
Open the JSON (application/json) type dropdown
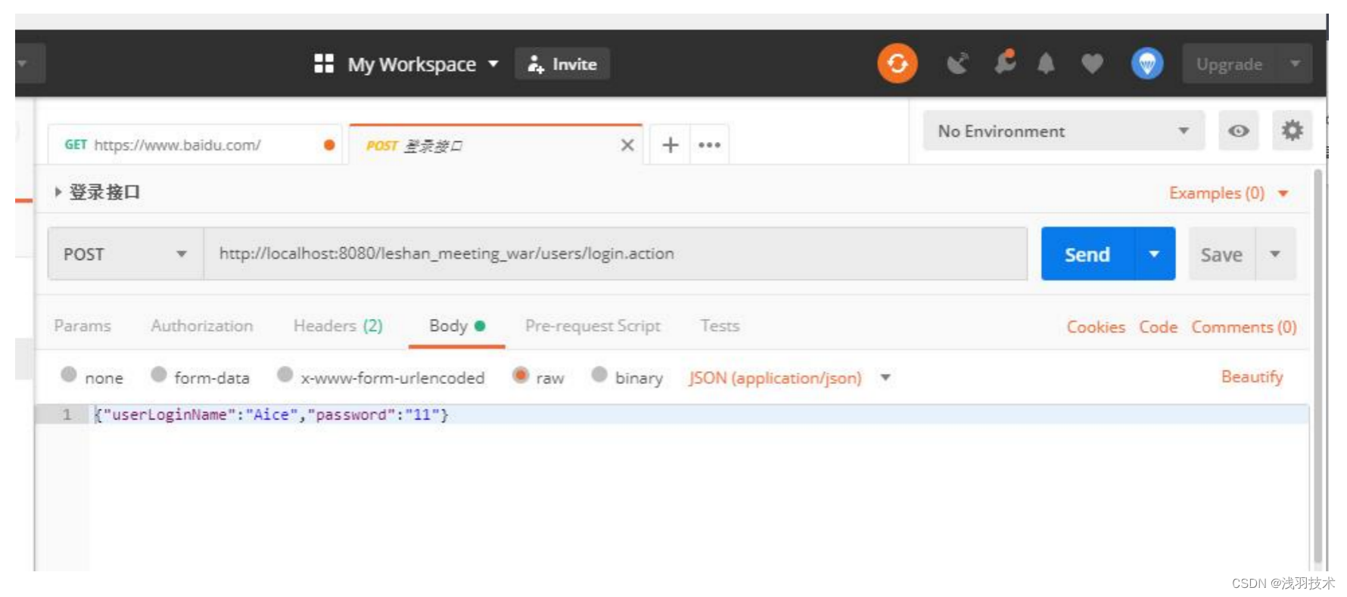click(x=789, y=377)
